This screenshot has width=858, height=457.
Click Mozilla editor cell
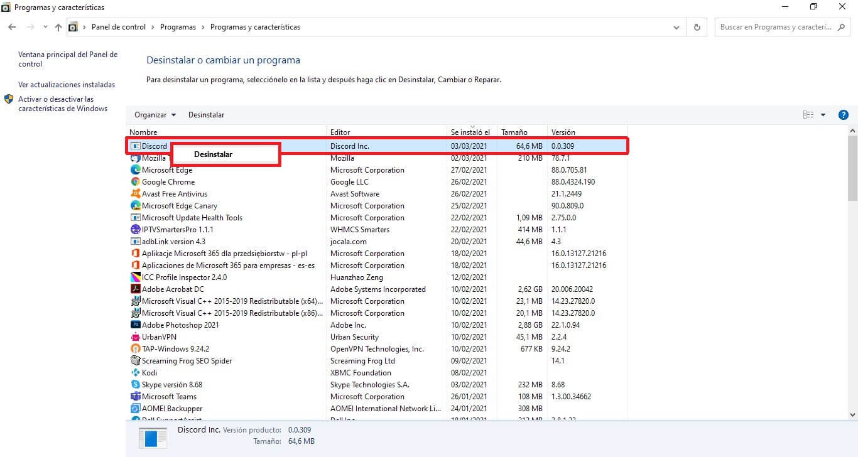click(342, 158)
